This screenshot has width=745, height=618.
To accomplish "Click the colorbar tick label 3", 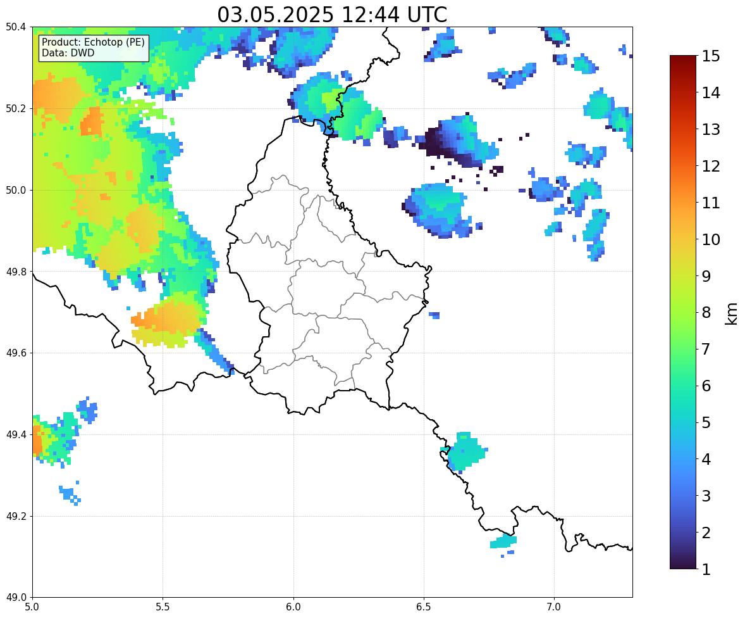I will pos(706,496).
